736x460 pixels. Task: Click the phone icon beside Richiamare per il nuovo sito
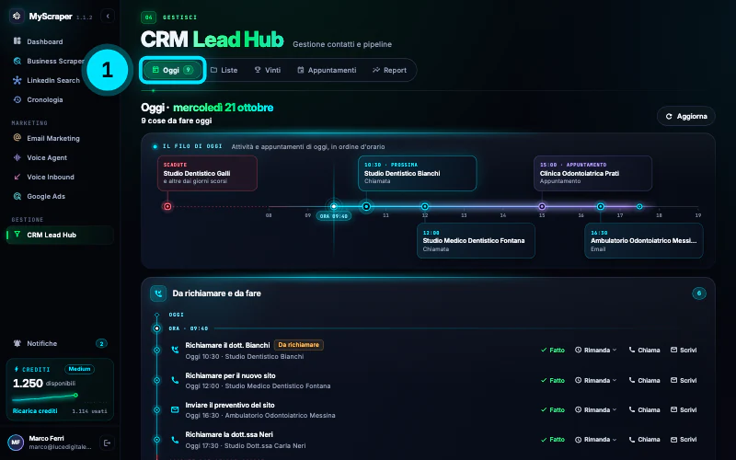coord(175,380)
